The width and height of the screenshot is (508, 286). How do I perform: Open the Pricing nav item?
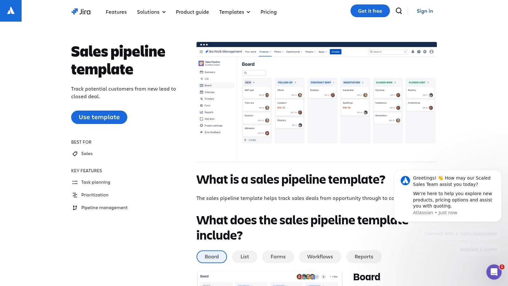(x=269, y=12)
